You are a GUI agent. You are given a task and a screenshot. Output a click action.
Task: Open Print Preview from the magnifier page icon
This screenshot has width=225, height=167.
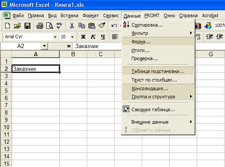[50, 26]
